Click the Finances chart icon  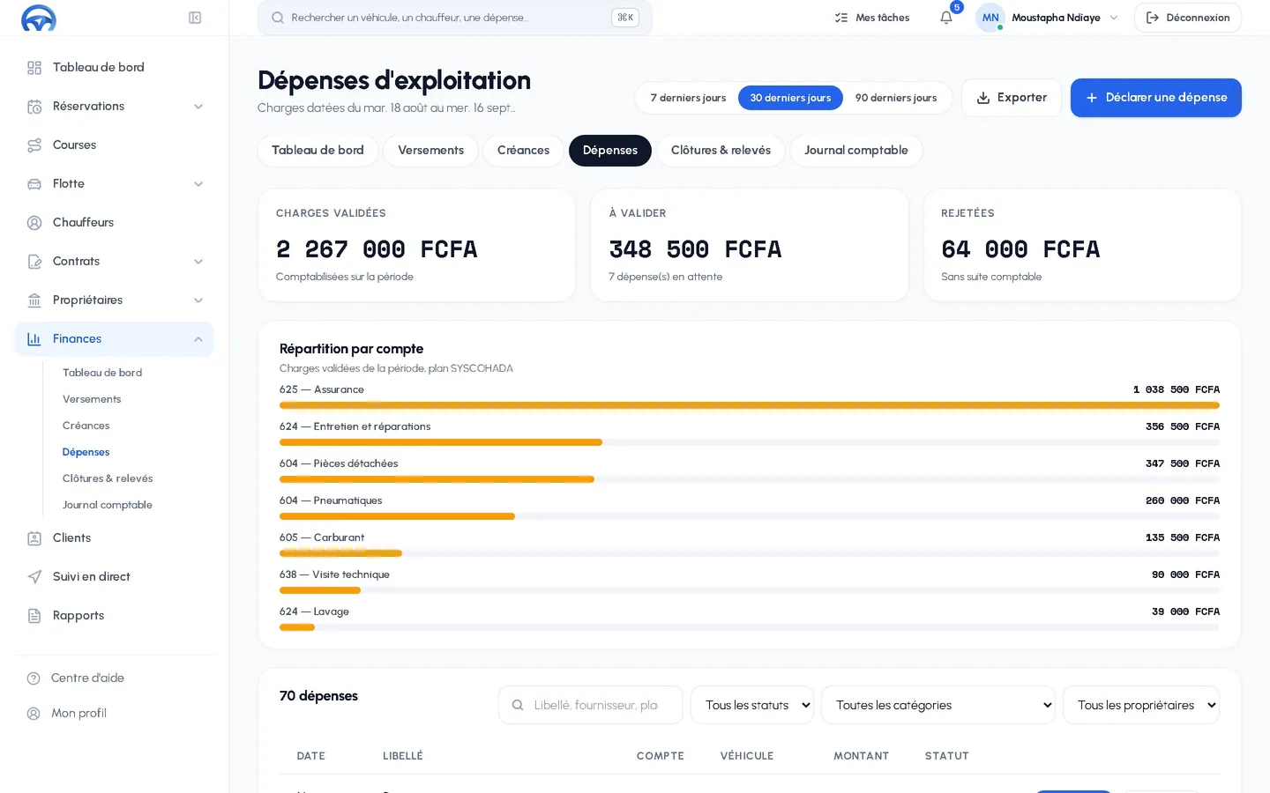point(34,339)
